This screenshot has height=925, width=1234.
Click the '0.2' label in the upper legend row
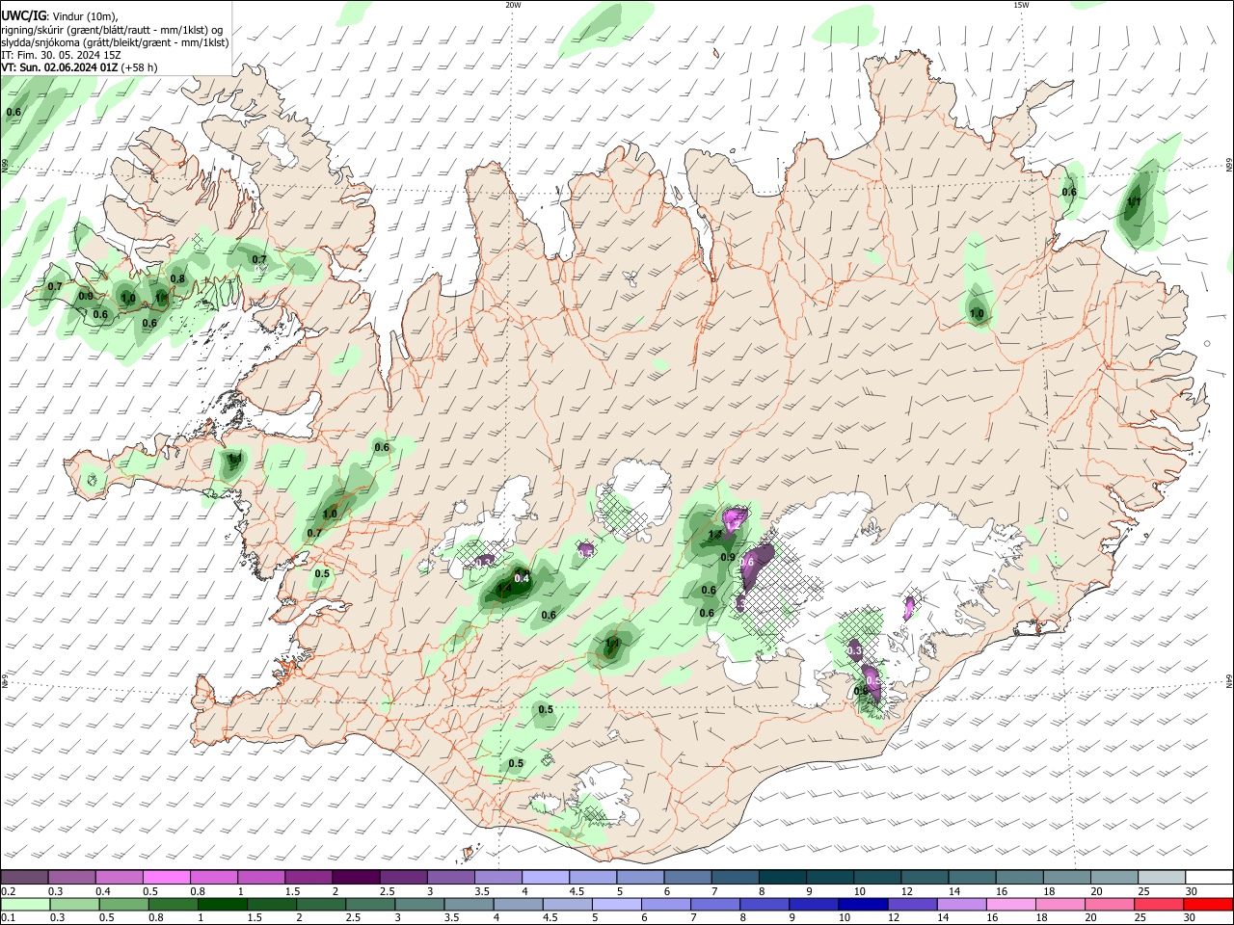pos(8,891)
